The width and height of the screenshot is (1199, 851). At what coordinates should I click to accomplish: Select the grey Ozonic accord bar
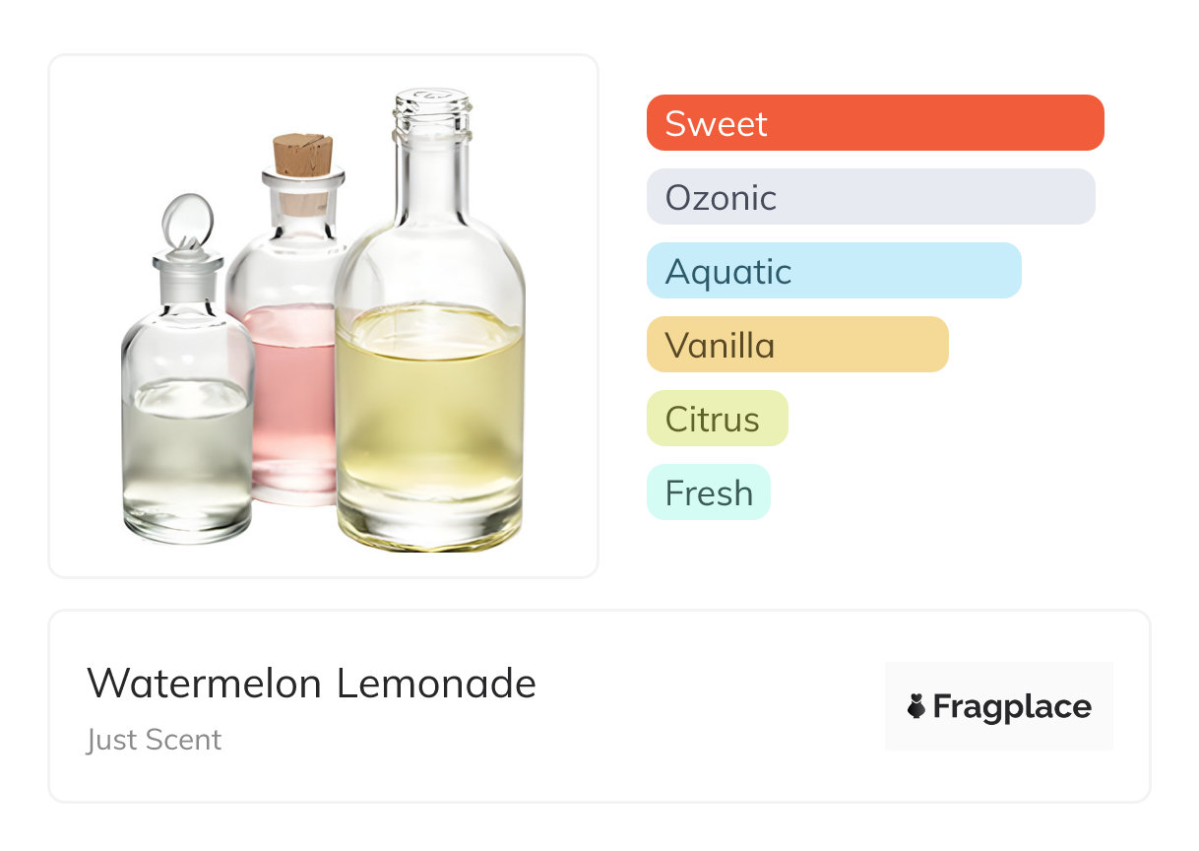870,197
